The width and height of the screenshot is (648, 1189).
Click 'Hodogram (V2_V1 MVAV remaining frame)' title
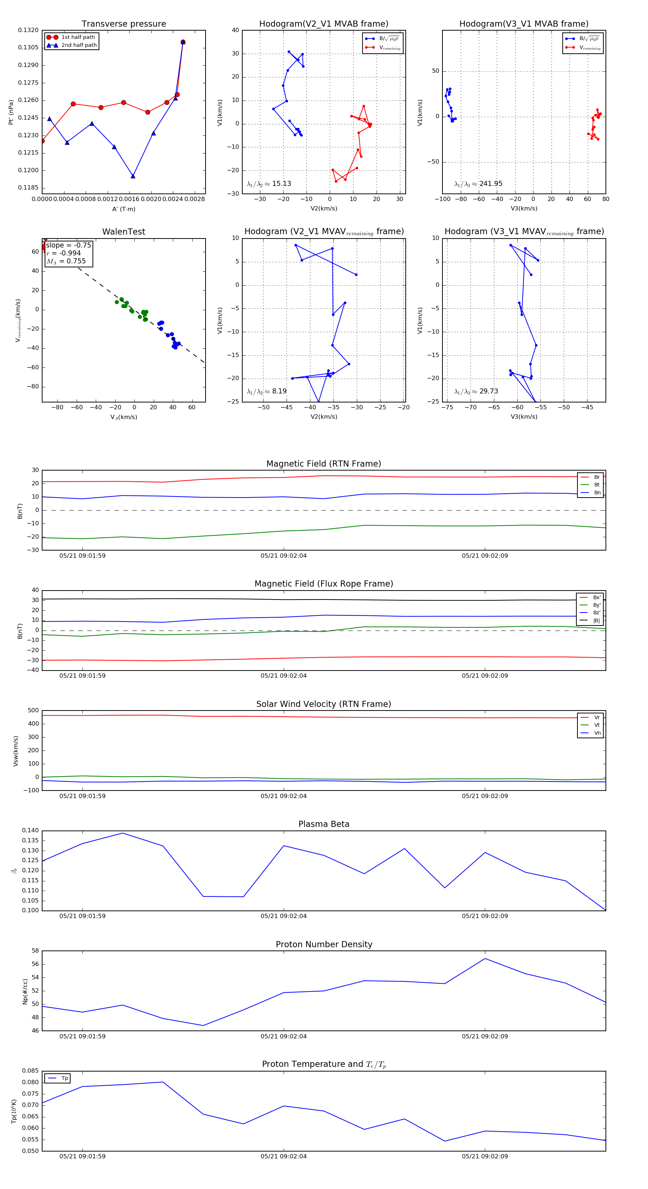pos(324,232)
